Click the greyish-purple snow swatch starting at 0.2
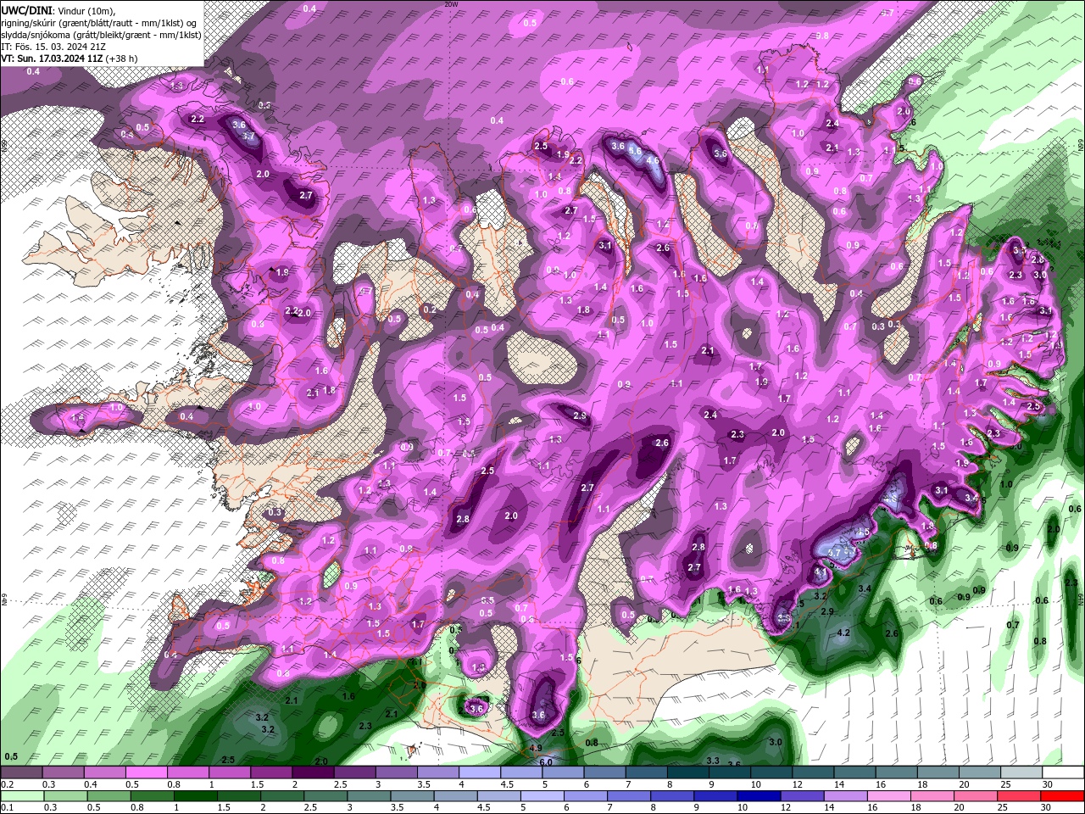 20,772
